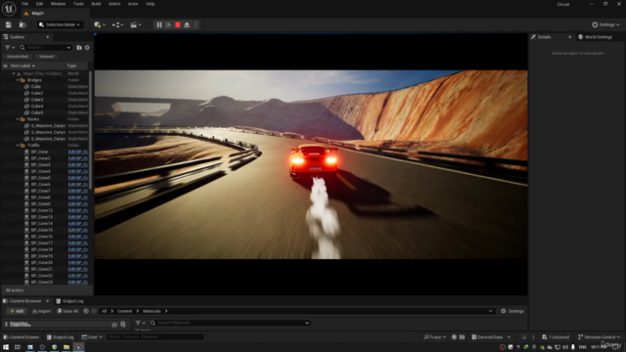Open the Edit BP link for BP_Cone4
Viewport: 626px width, 352px height.
point(78,171)
